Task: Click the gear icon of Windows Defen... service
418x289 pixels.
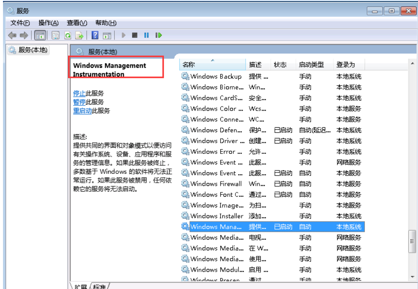Action: click(x=185, y=130)
